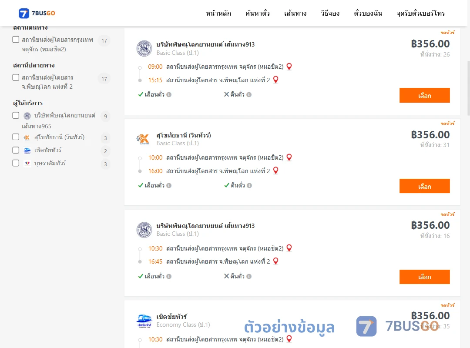The width and height of the screenshot is (470, 348).
Task: Click the เชิดชัยทัวร์ logo in the operator filter
Action: pos(27,151)
